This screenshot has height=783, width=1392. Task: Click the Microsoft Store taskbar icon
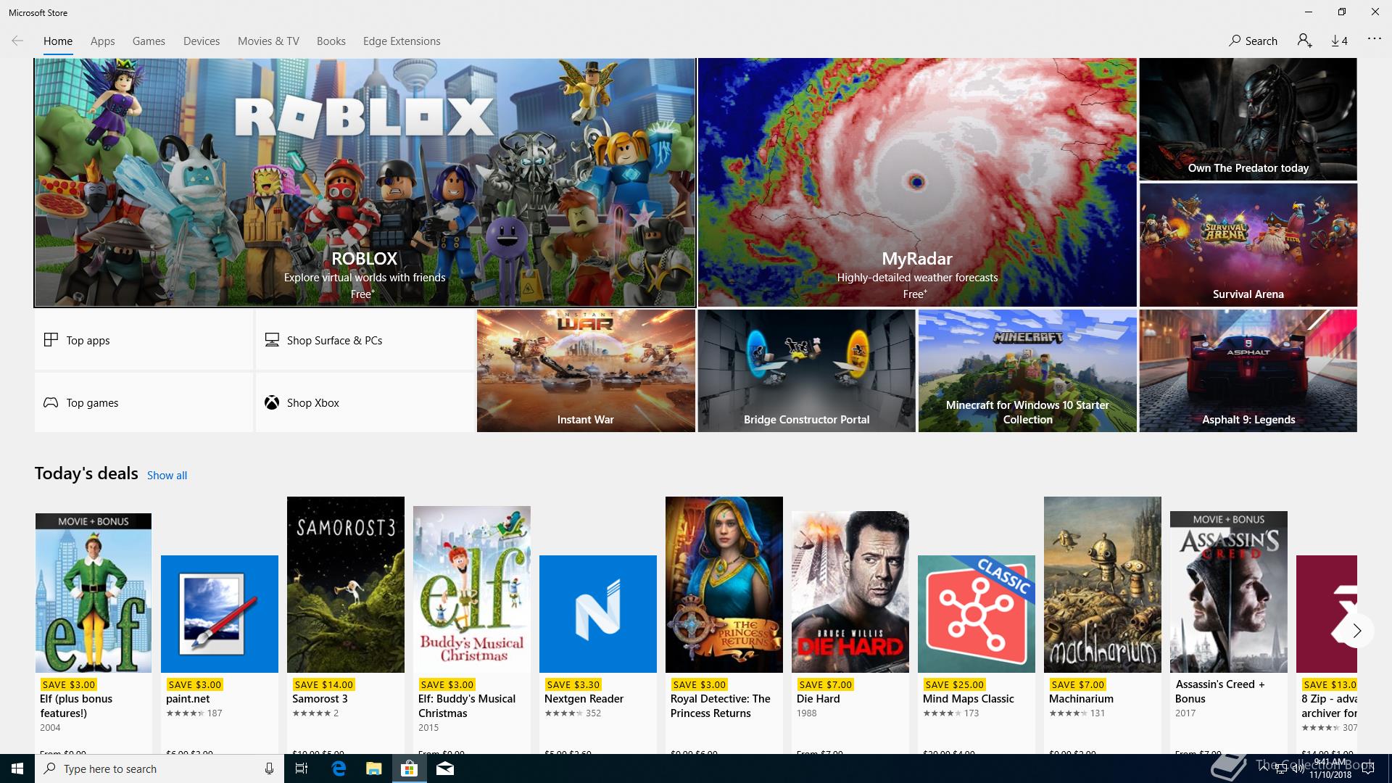(x=409, y=768)
